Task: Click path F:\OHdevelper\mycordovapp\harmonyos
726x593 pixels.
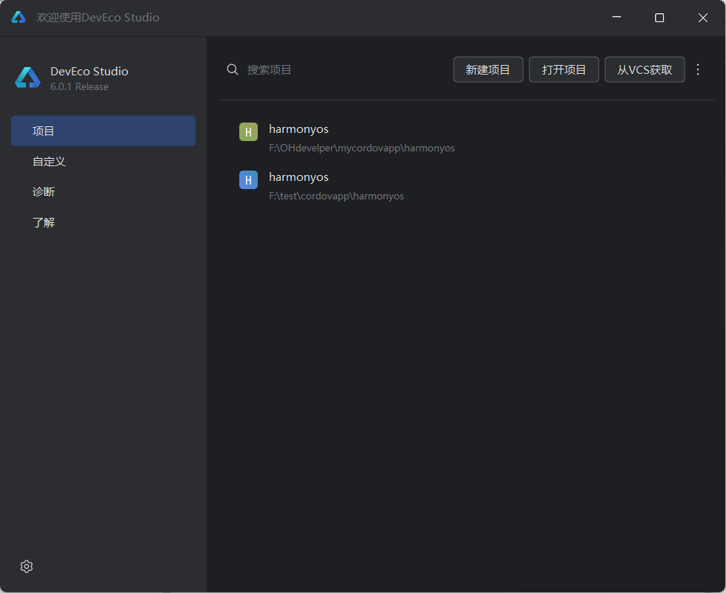Action: point(362,148)
